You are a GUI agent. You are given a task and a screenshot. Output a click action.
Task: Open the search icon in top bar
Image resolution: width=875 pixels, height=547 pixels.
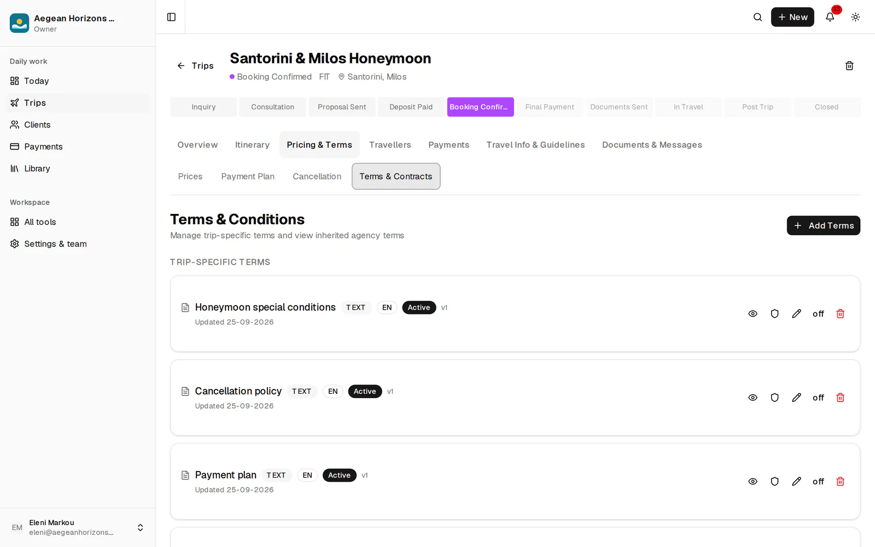757,17
